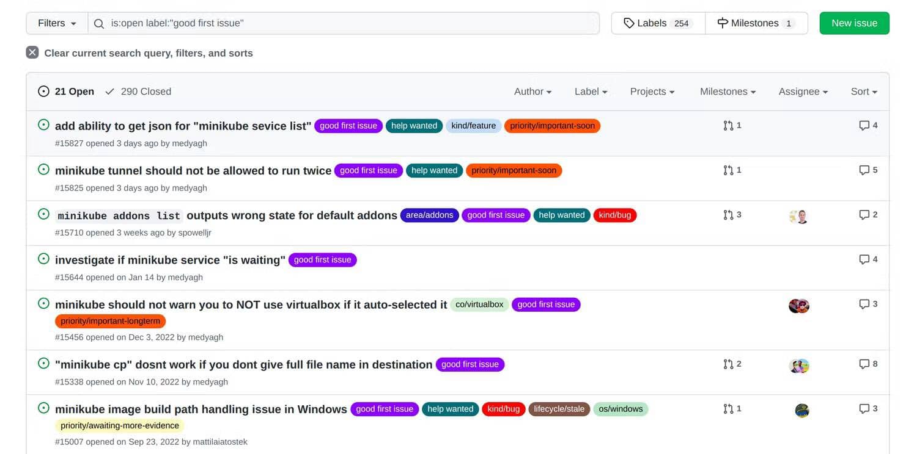Click priority/important-longterm label
This screenshot has height=454, width=917.
tap(111, 320)
